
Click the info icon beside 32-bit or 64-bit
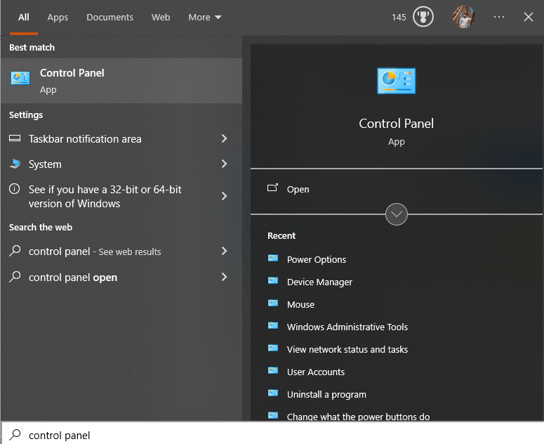[x=14, y=189]
